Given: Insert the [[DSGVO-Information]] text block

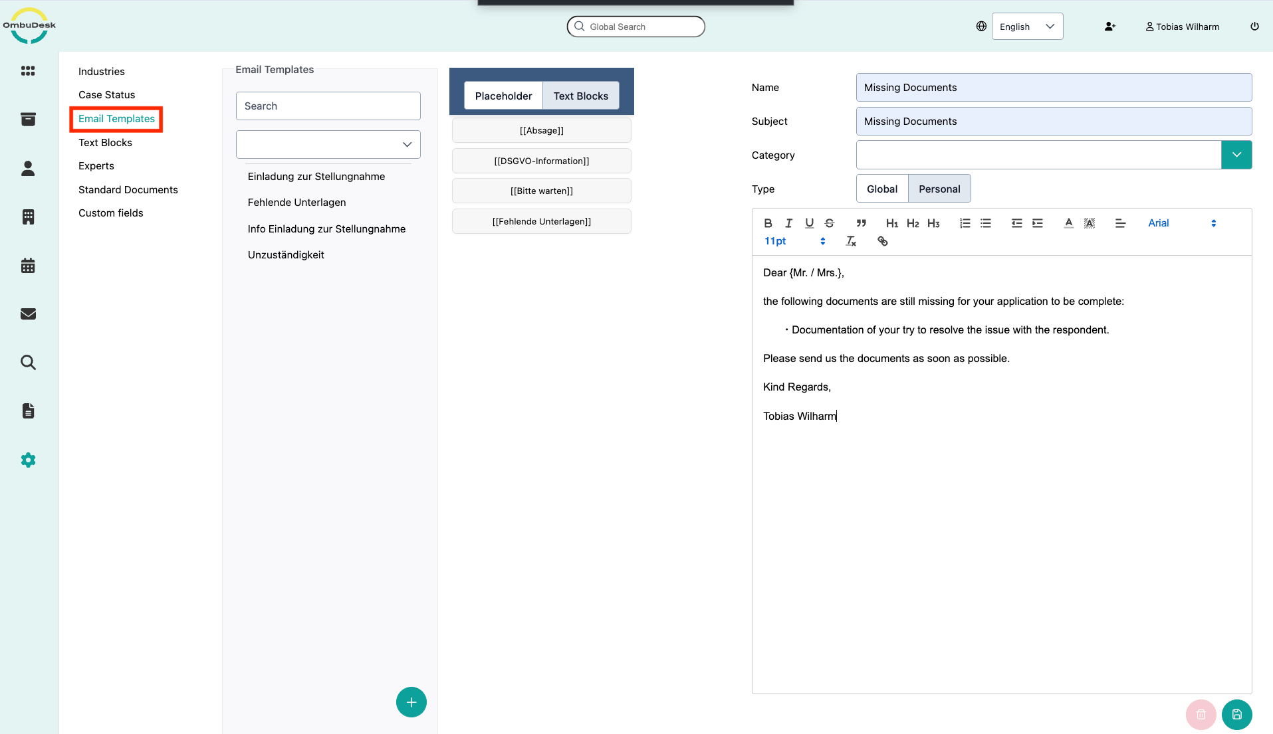Looking at the screenshot, I should pyautogui.click(x=541, y=161).
